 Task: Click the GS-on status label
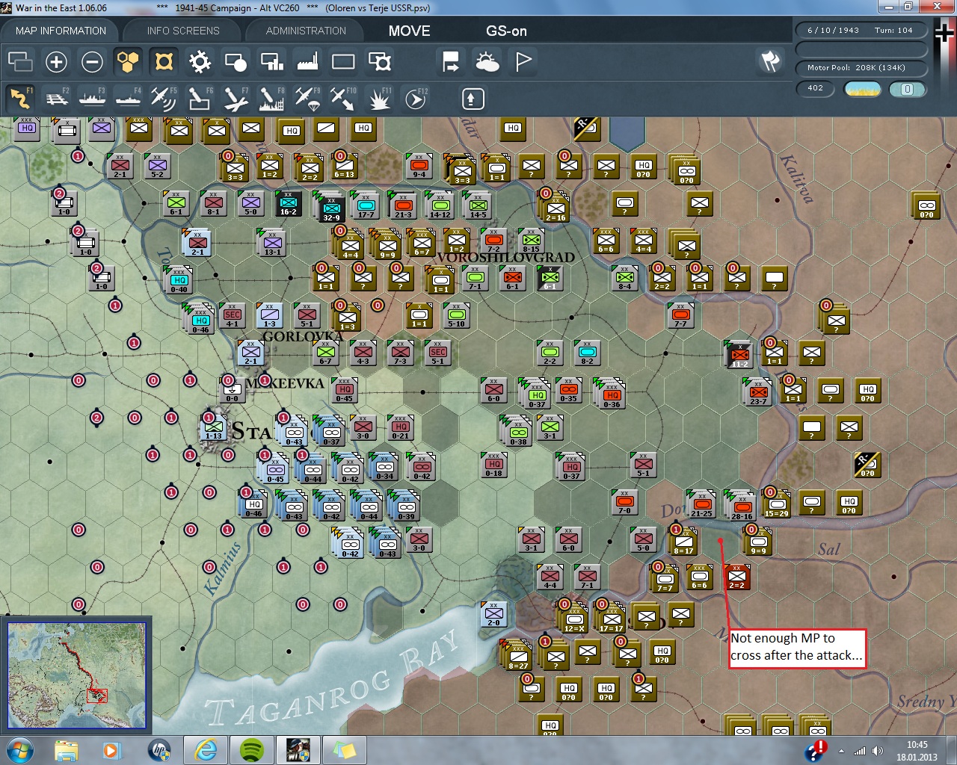point(506,31)
